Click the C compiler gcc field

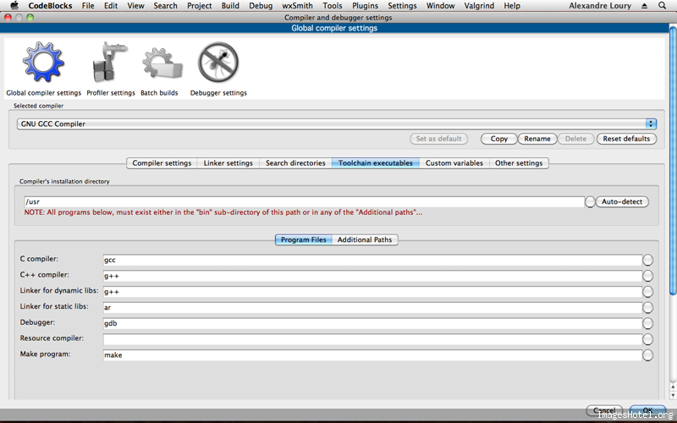click(372, 260)
